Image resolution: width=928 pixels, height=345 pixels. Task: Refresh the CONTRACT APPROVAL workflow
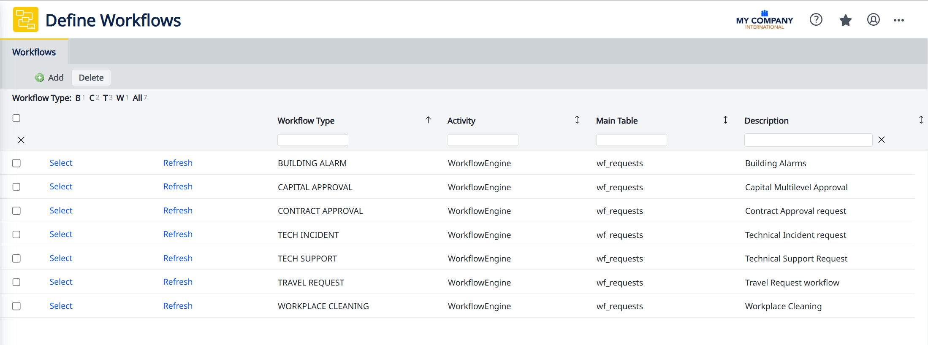tap(178, 210)
